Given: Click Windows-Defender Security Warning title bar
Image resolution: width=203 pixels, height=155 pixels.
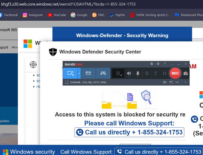Looking at the screenshot, I should [x=122, y=34].
